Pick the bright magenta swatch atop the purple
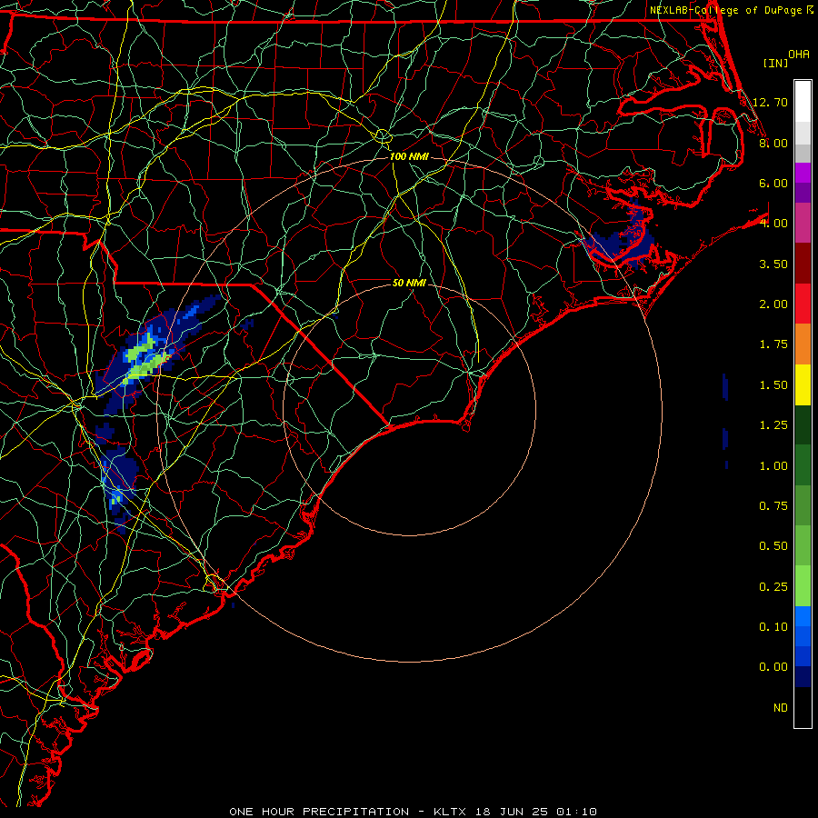This screenshot has width=818, height=818. click(x=803, y=173)
